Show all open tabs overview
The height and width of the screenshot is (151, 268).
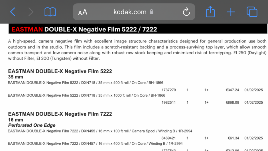tap(252, 12)
